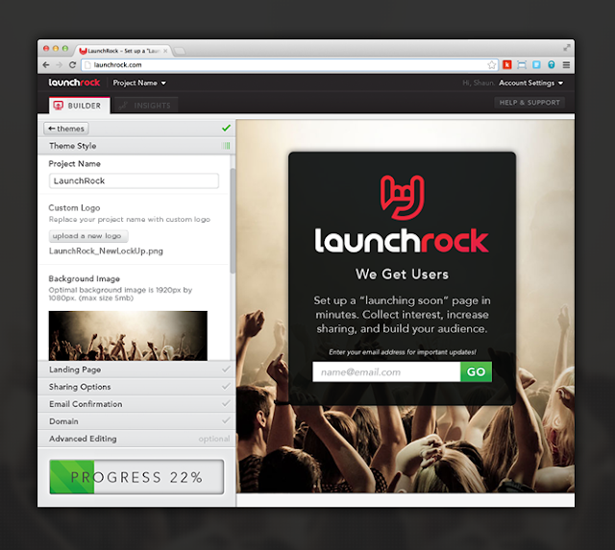Click the green GO button

(476, 371)
